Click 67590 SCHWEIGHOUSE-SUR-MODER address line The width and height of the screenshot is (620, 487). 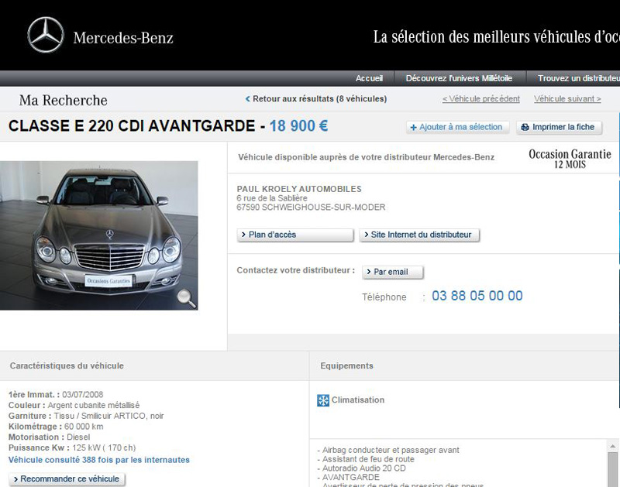click(311, 207)
